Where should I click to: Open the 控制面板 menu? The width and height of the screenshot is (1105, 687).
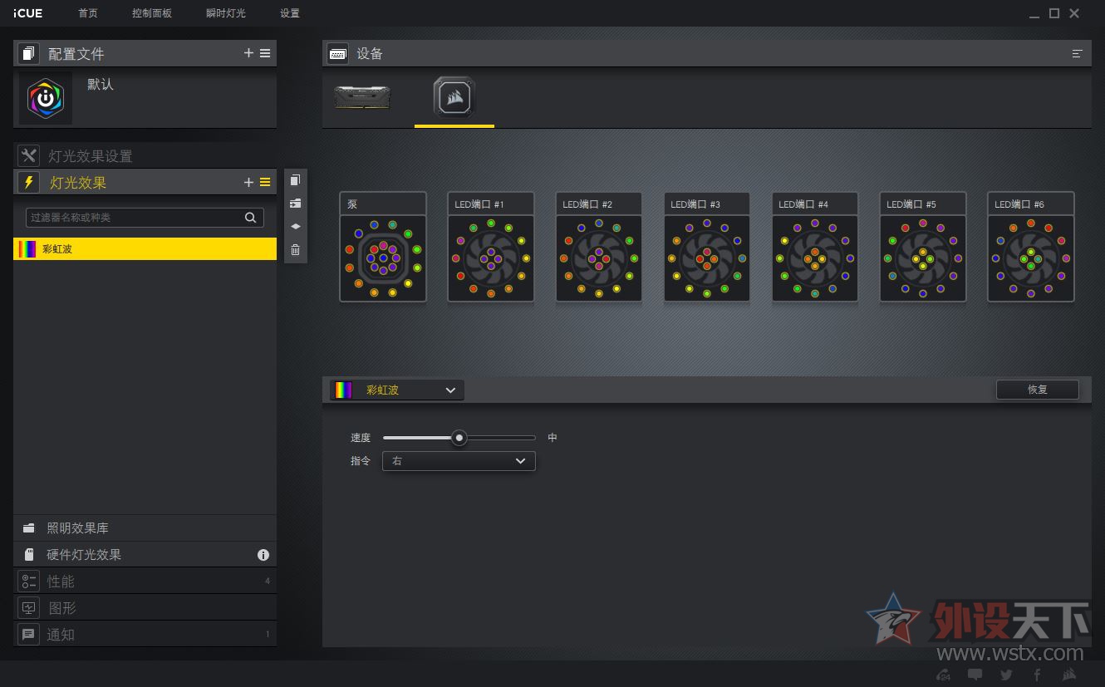[x=152, y=13]
